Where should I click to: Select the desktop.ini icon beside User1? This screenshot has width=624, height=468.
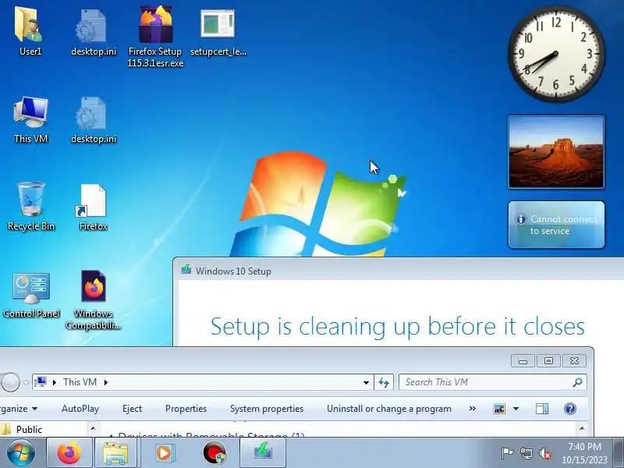pyautogui.click(x=93, y=31)
